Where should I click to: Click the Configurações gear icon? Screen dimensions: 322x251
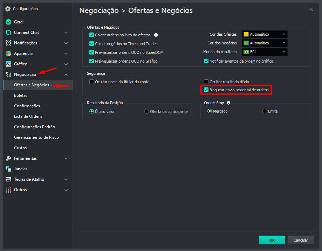click(x=7, y=8)
